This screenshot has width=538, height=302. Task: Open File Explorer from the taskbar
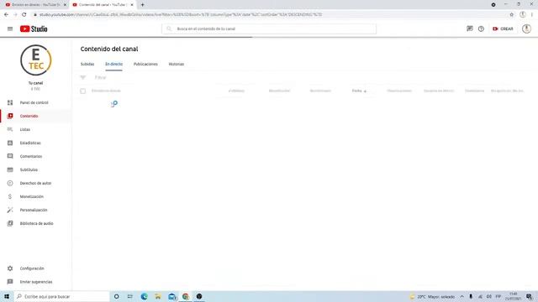tap(158, 296)
